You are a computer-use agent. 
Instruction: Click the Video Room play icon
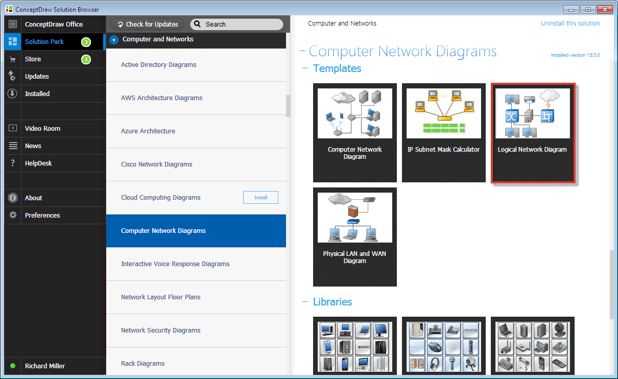click(x=13, y=128)
